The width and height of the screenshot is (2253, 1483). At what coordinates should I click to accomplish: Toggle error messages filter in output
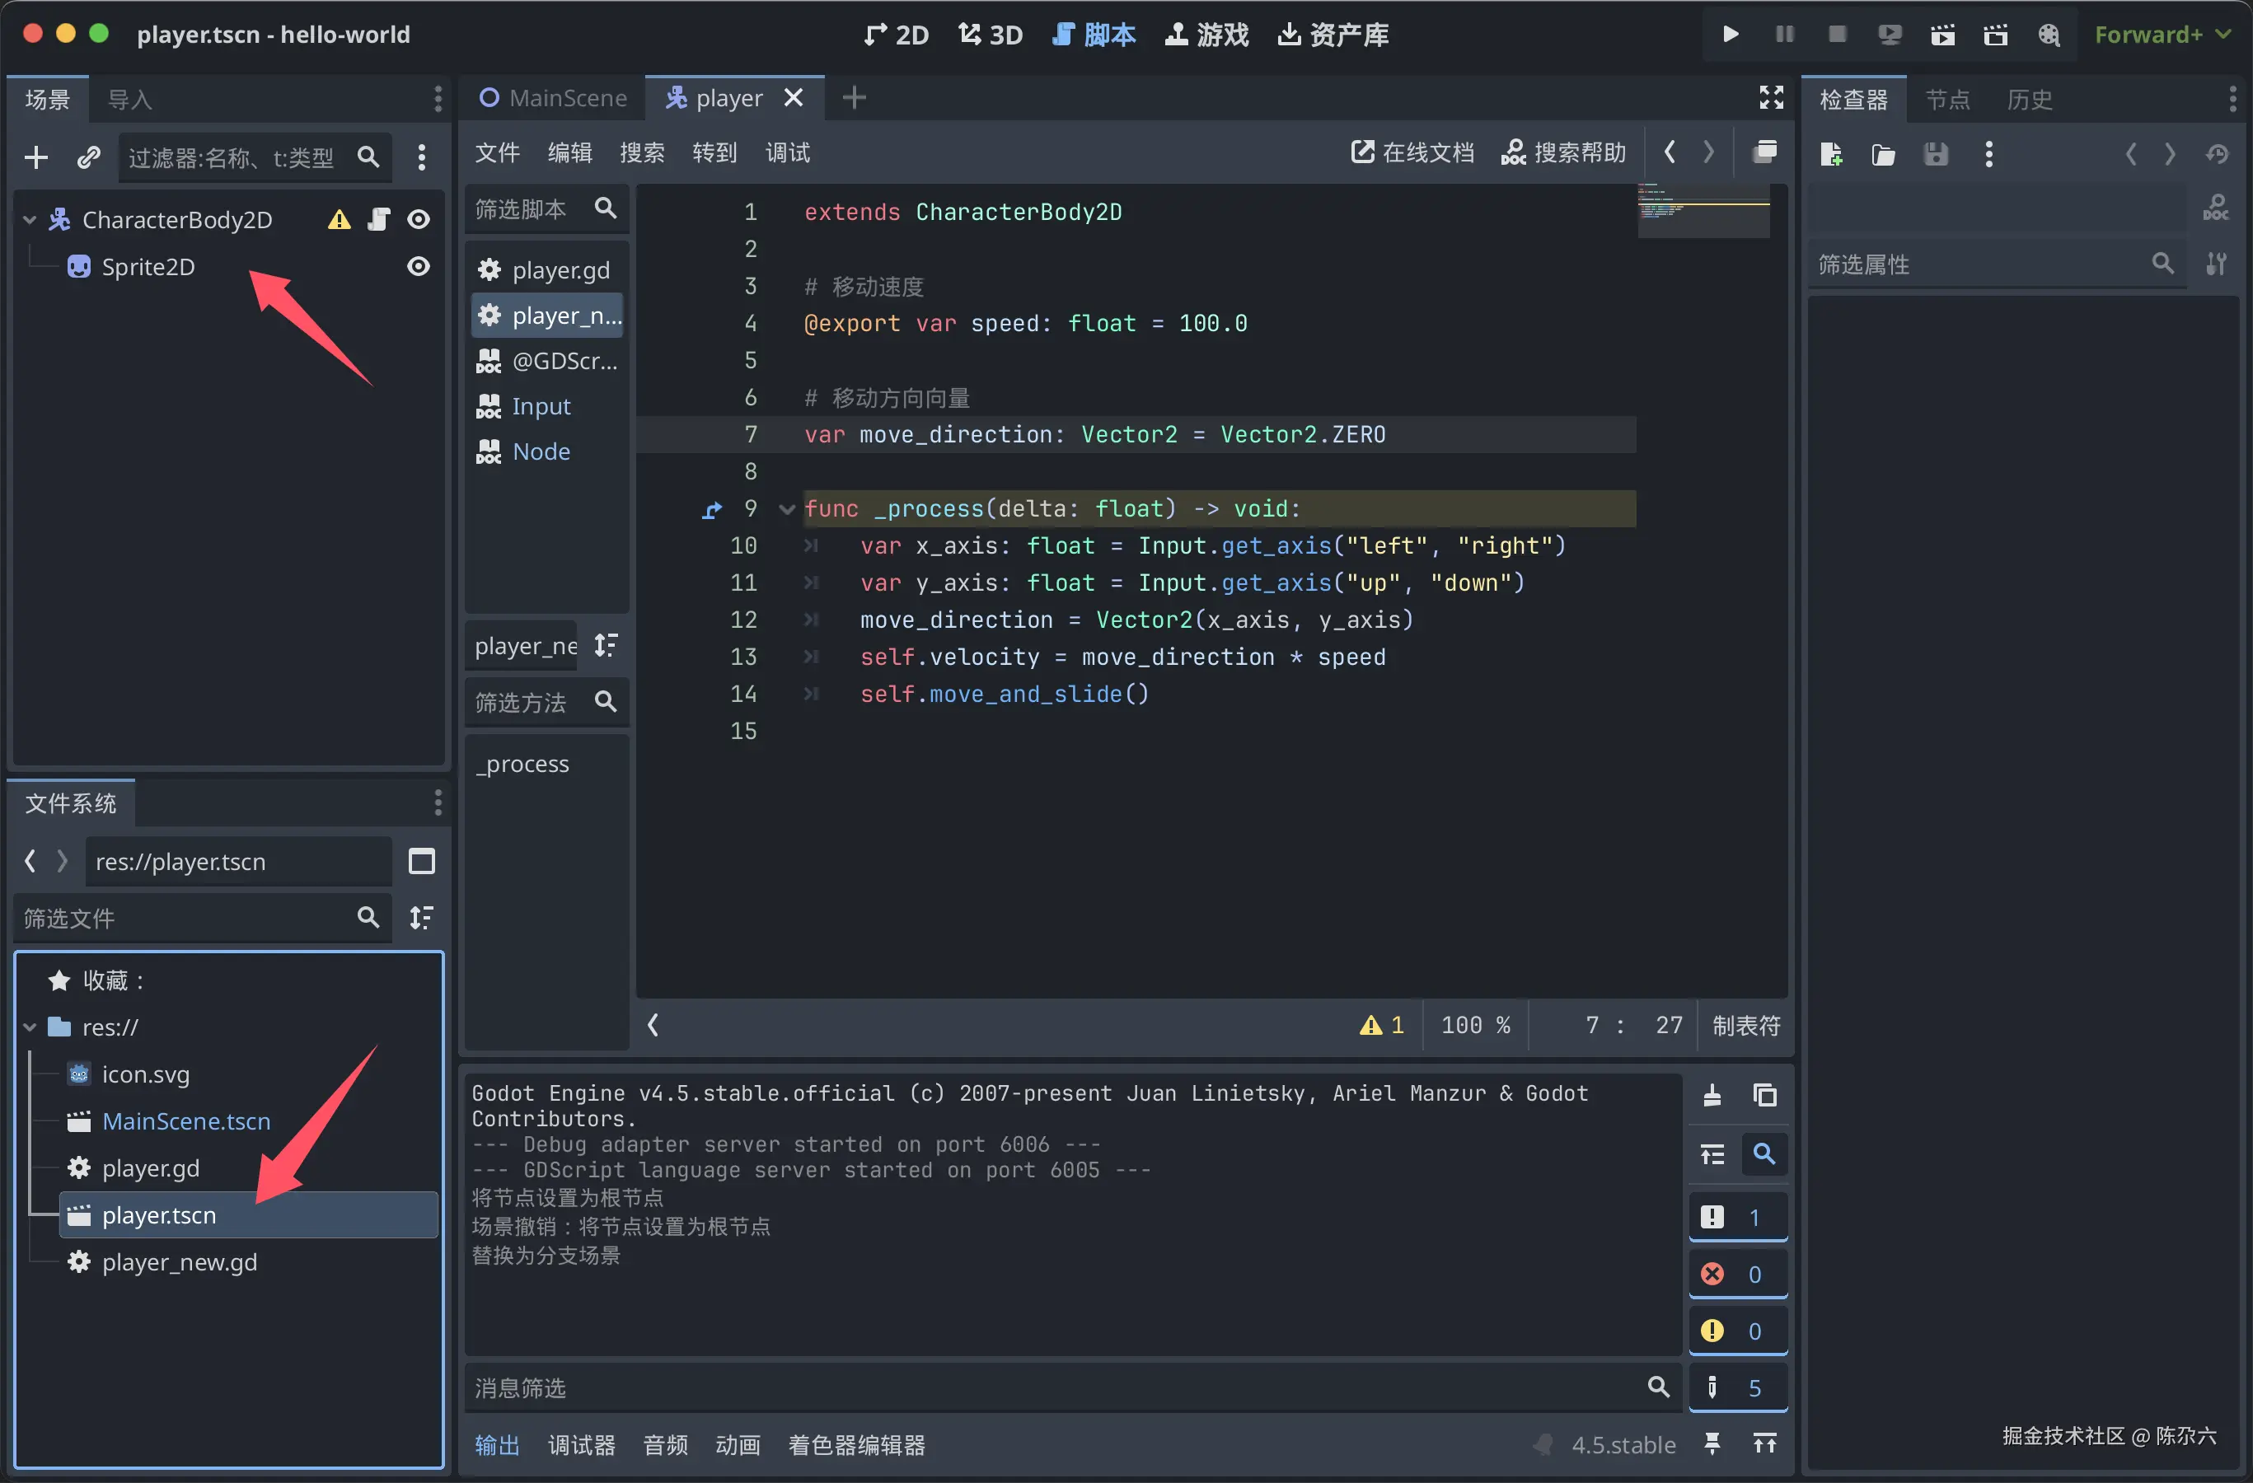tap(1737, 1274)
